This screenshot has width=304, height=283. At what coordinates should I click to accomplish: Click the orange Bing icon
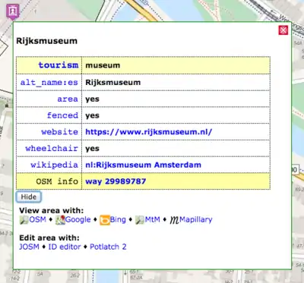coord(105,220)
